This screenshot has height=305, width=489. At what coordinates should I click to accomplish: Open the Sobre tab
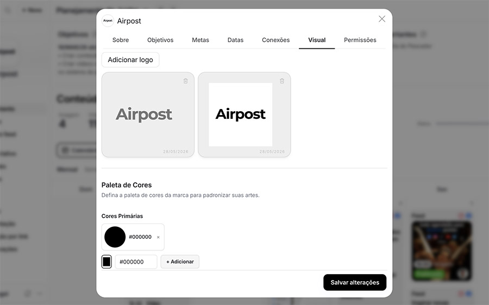(x=121, y=40)
